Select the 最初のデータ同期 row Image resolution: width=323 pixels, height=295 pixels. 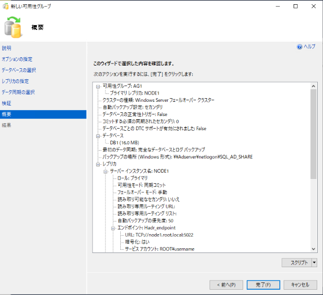[x=154, y=150]
